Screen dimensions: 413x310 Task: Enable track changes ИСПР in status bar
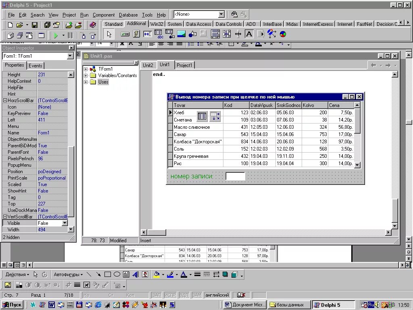pos(170,295)
